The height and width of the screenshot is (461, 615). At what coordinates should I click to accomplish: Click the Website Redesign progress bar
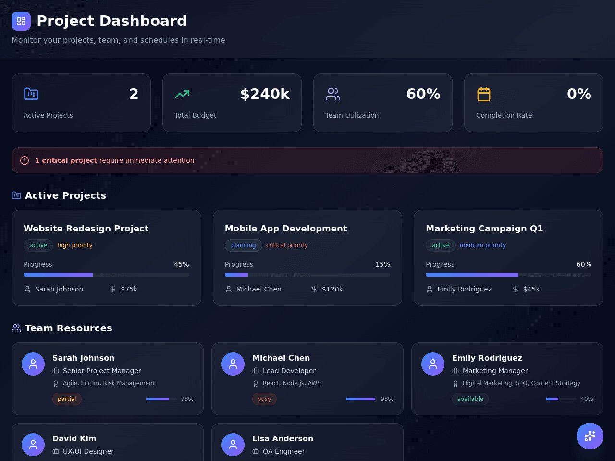point(106,275)
